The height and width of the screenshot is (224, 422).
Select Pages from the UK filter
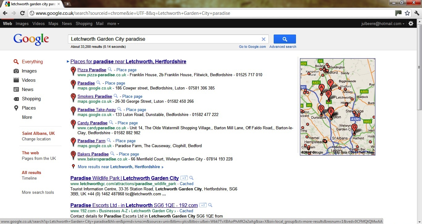click(39, 158)
